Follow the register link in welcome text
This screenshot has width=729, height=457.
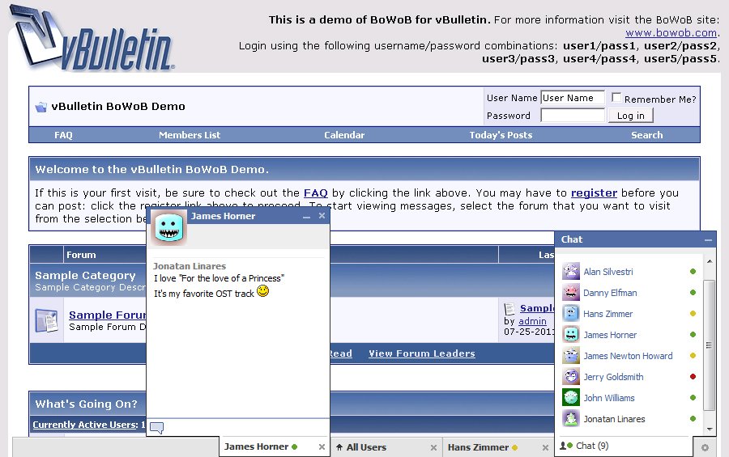[594, 193]
